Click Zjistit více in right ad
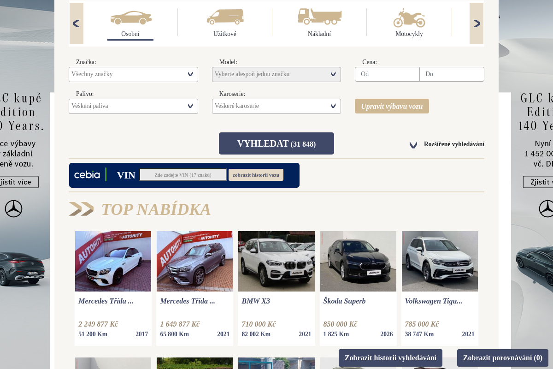The height and width of the screenshot is (369, 553). pos(538,182)
